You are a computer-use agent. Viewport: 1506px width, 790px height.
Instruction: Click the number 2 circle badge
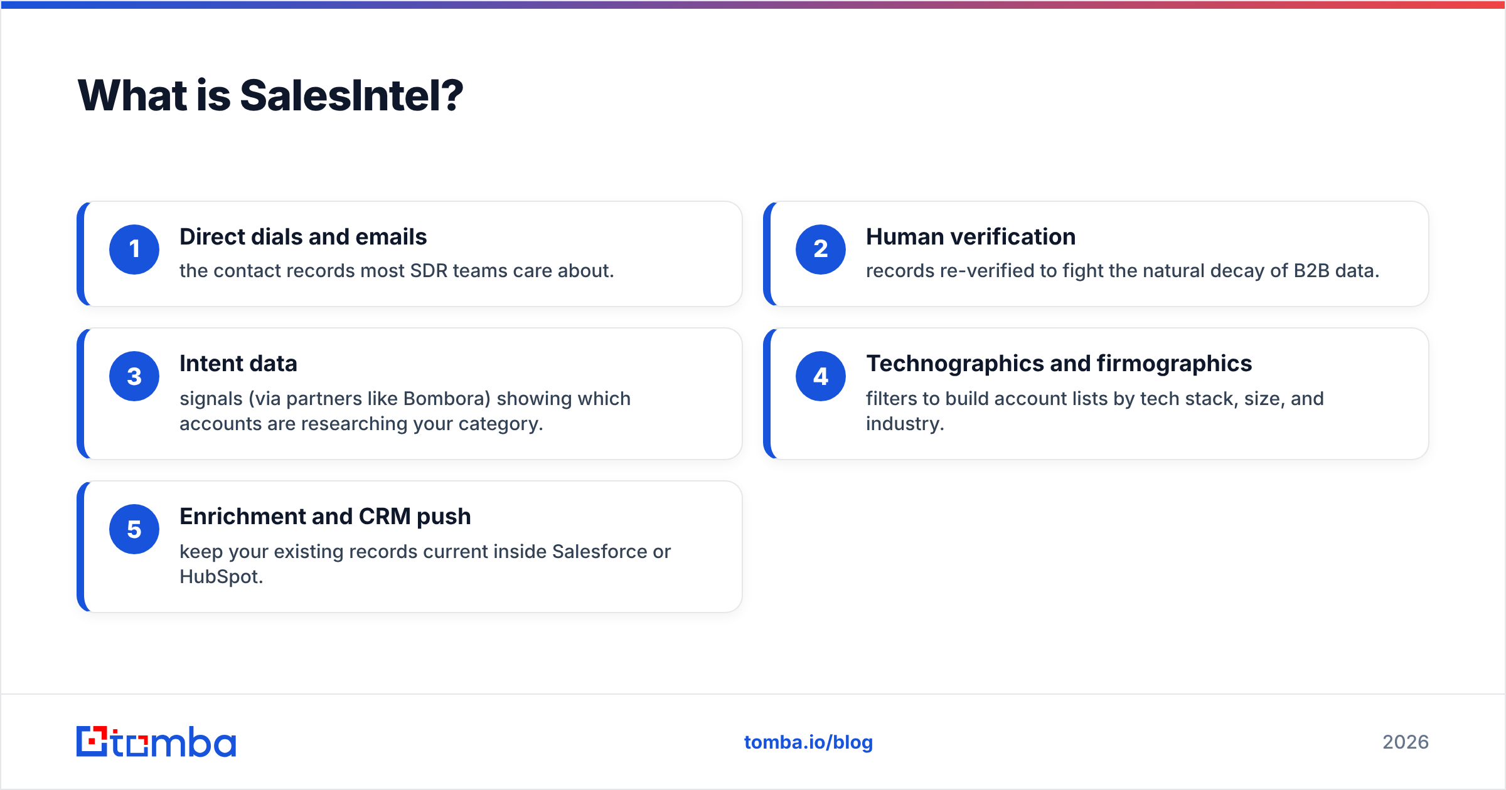(821, 250)
